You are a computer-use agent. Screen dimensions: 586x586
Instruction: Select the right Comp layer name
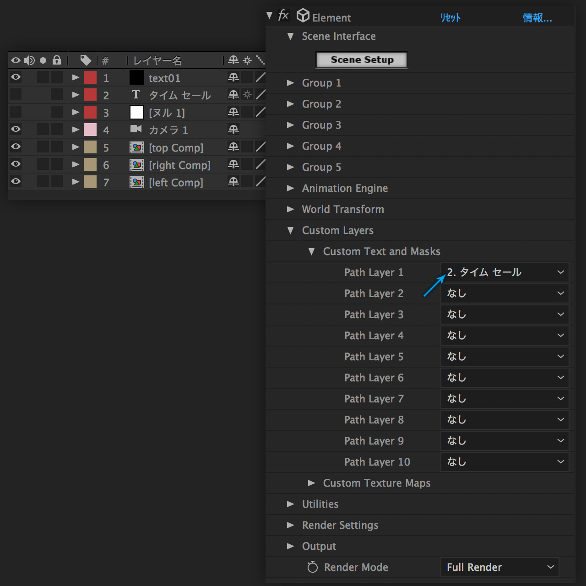tap(179, 165)
